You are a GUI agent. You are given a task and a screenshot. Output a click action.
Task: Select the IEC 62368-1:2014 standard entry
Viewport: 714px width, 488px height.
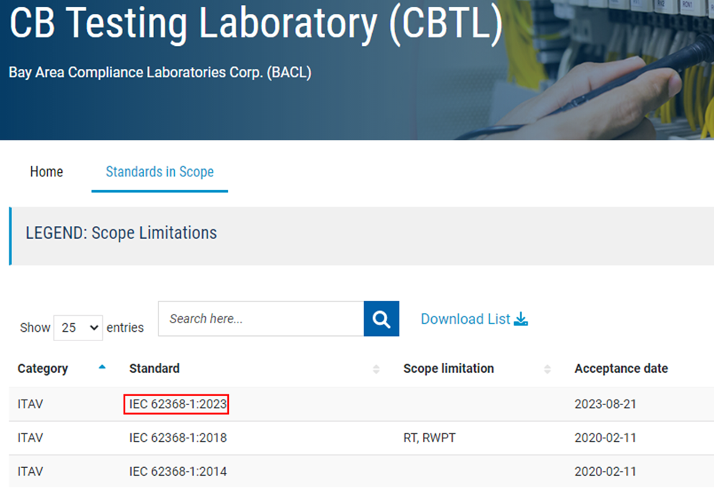click(178, 471)
